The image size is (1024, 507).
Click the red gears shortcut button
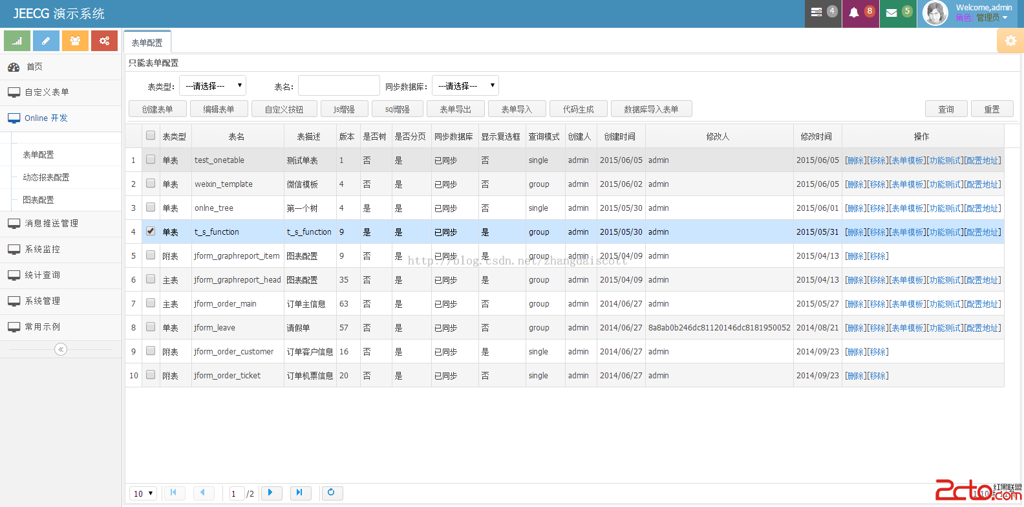104,41
